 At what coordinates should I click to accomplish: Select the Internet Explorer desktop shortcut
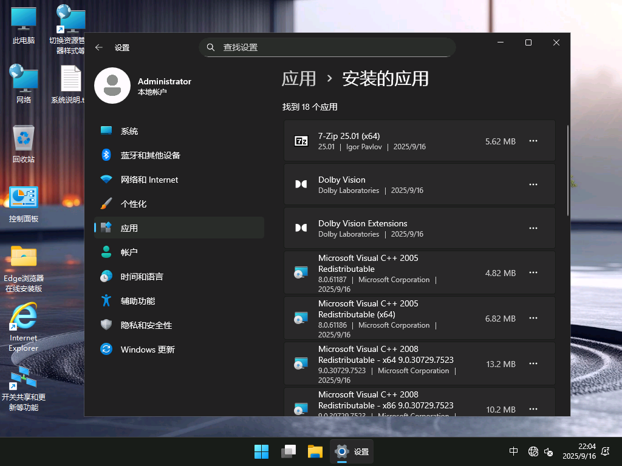tap(24, 328)
